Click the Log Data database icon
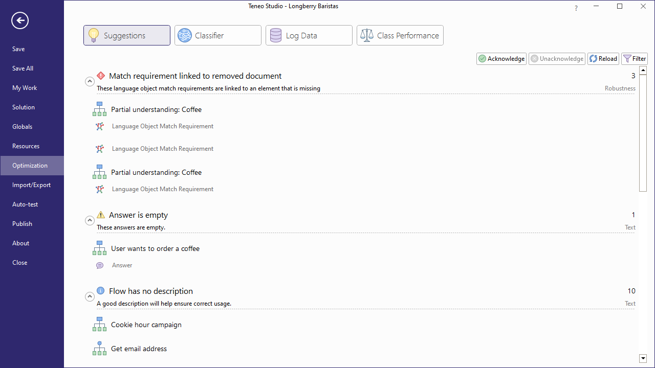Image resolution: width=655 pixels, height=368 pixels. point(276,35)
